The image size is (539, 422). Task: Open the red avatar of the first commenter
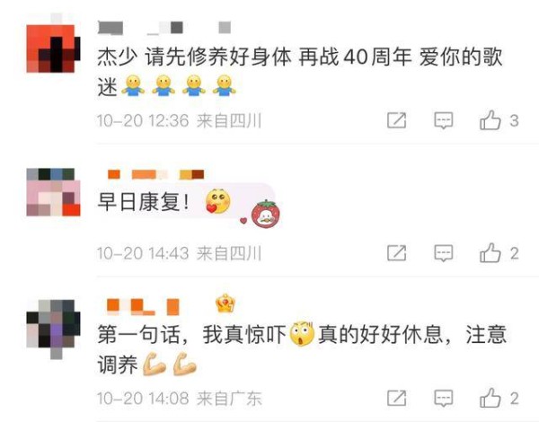[x=53, y=46]
